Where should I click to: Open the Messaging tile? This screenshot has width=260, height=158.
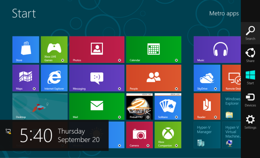click(x=97, y=78)
